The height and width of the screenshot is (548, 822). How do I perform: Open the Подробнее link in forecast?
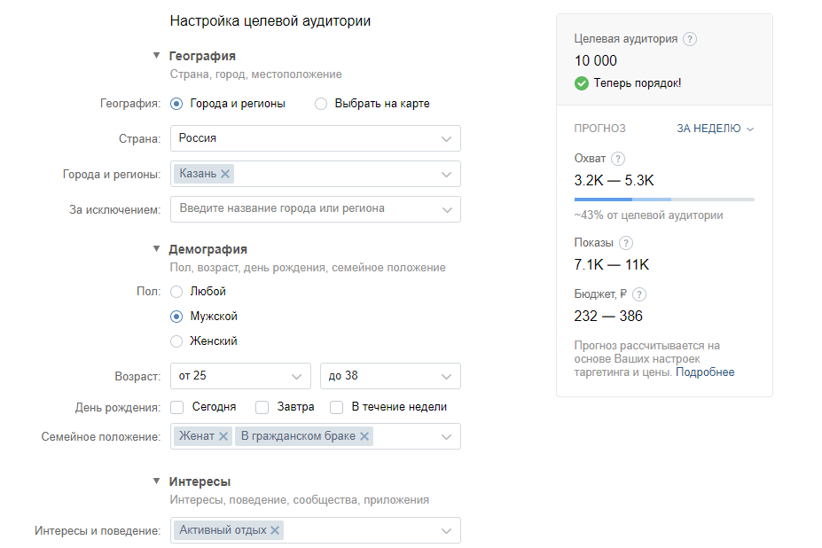coord(705,372)
